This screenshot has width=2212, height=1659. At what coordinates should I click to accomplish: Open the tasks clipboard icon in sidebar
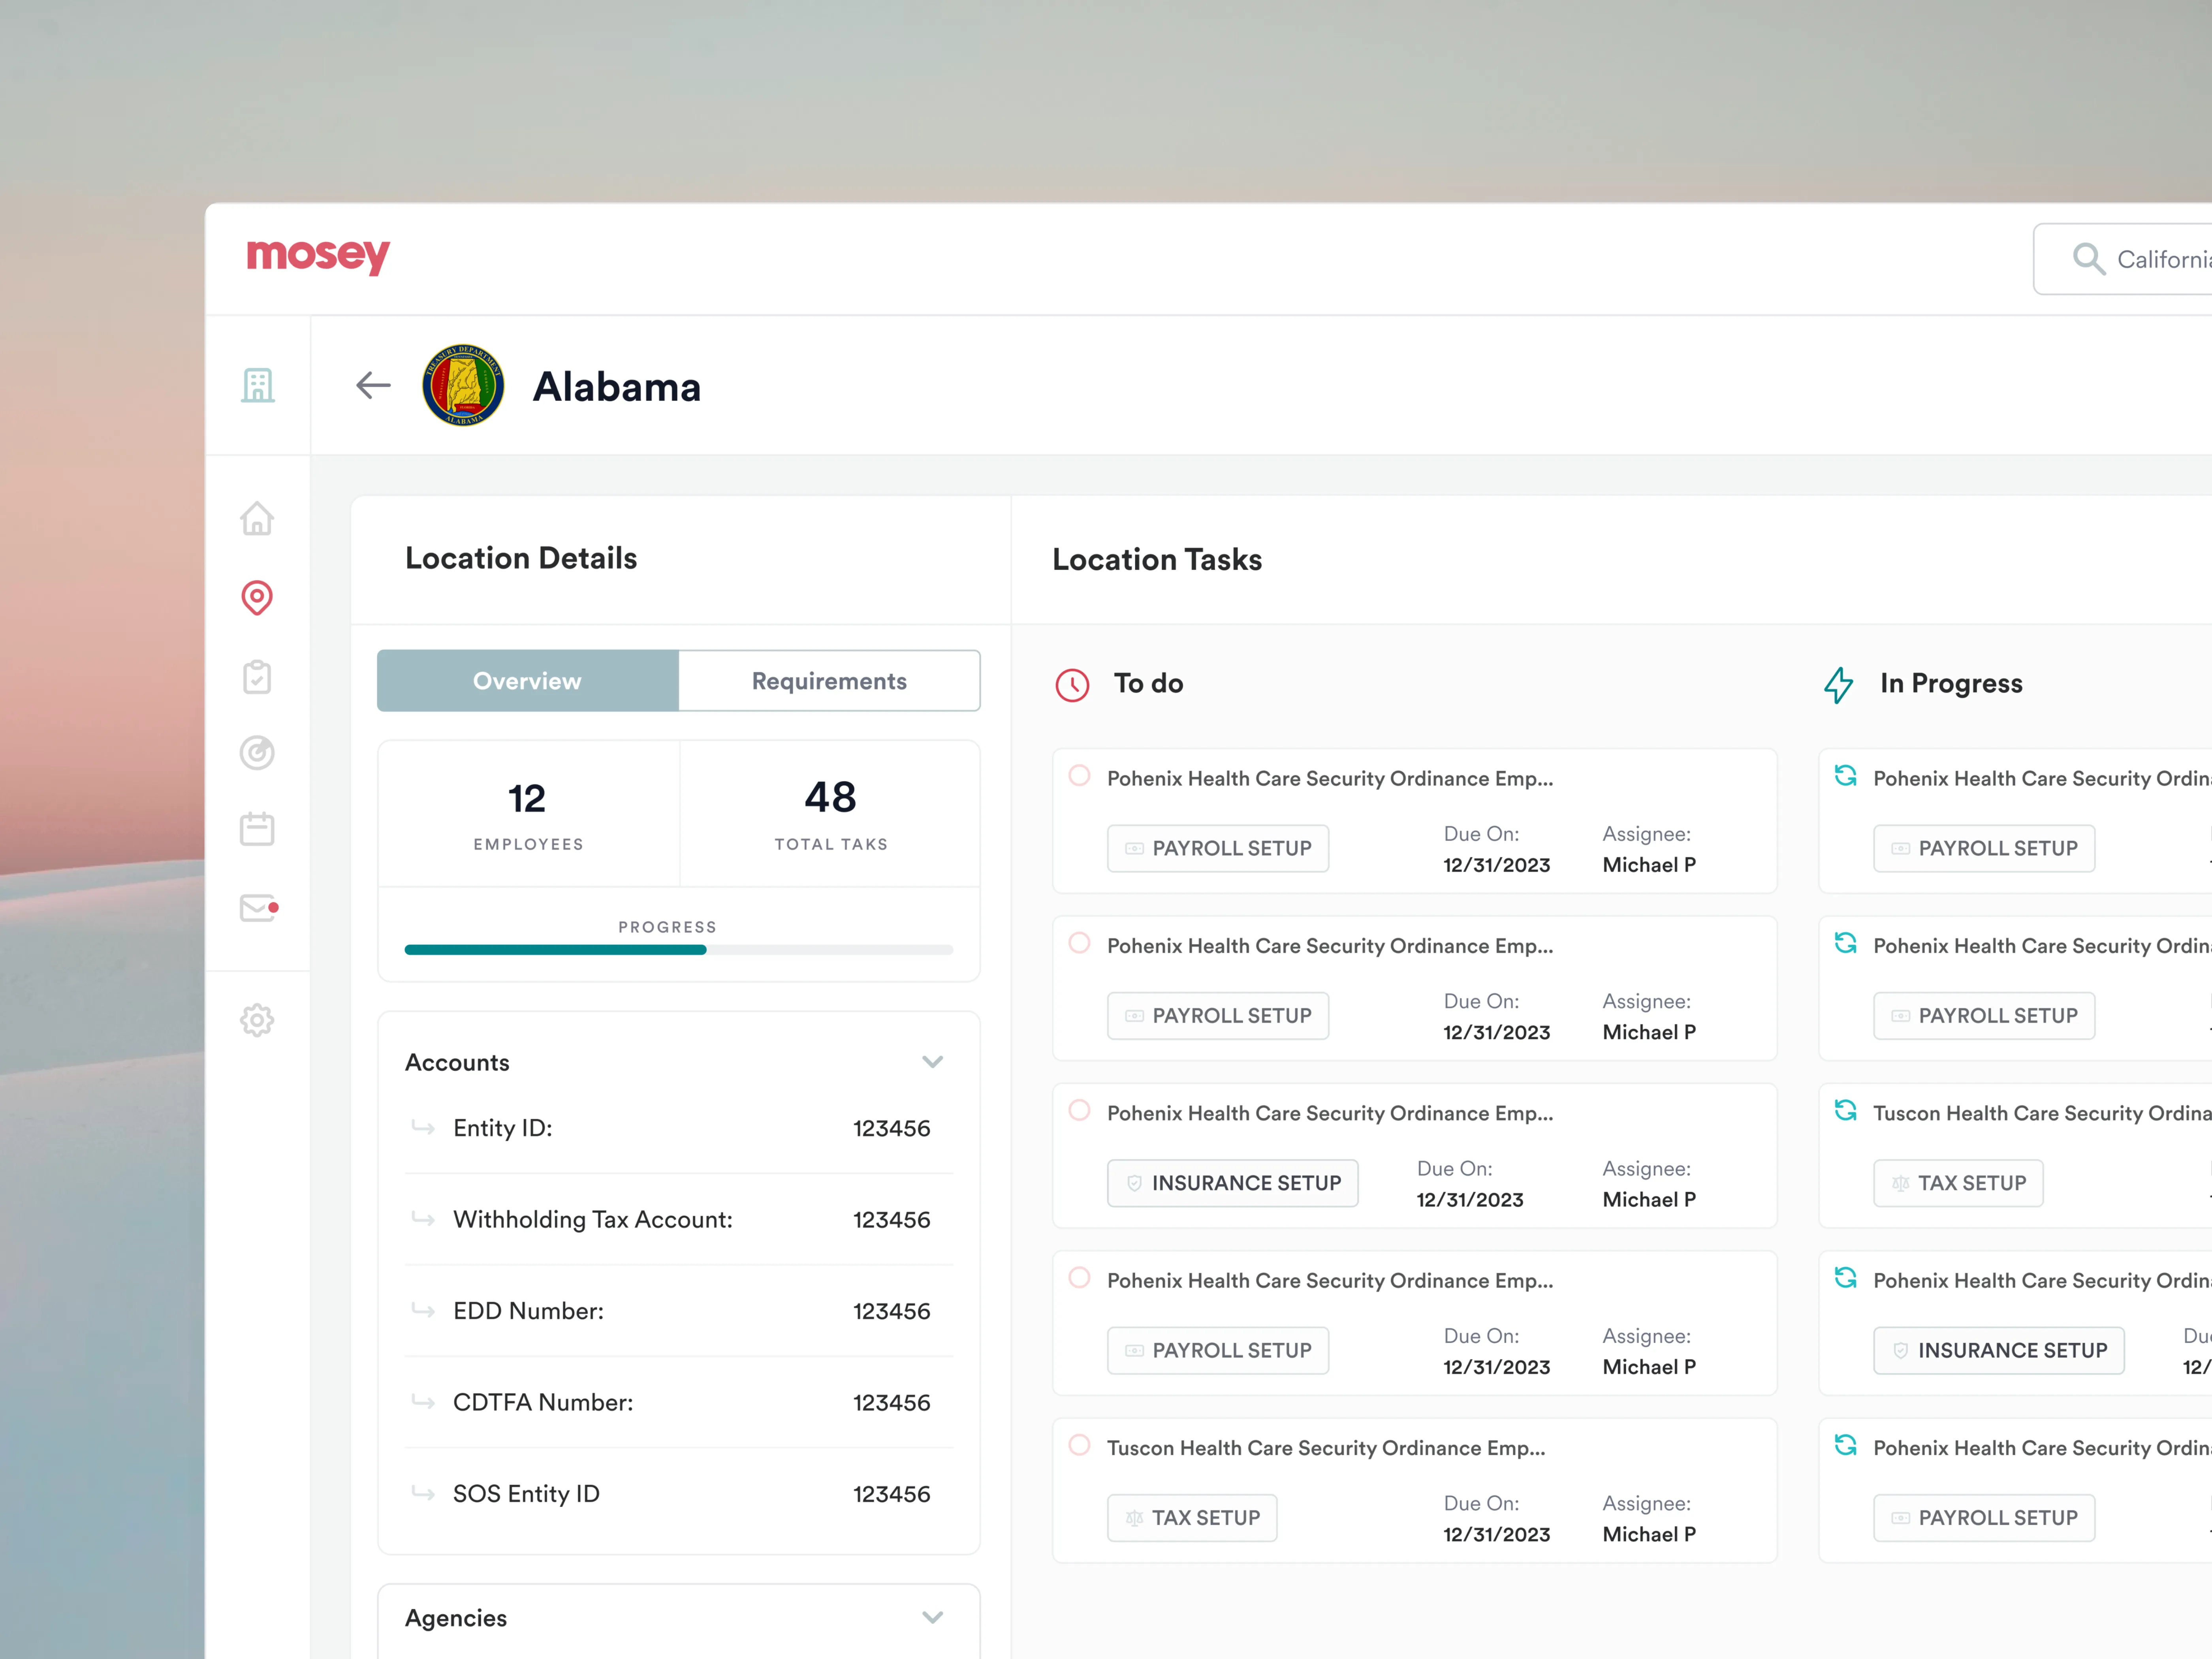point(257,677)
